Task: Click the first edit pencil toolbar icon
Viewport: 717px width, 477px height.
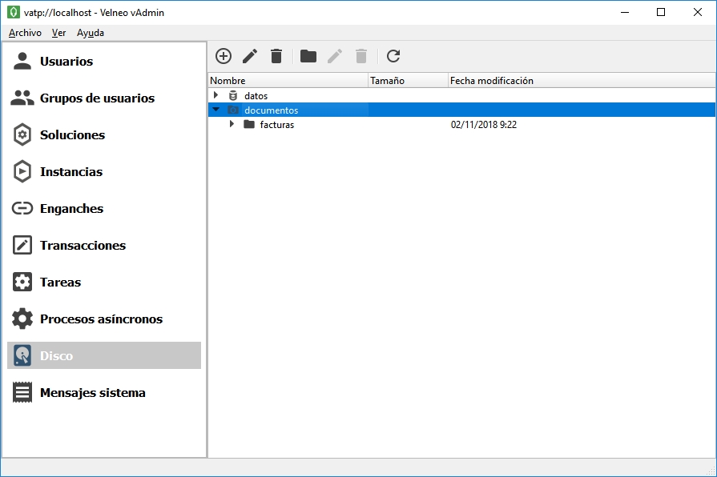Action: pos(250,56)
